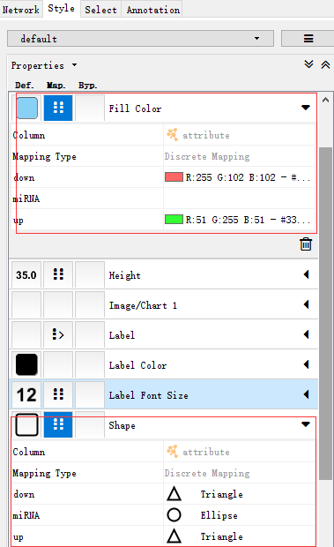Viewport: 334px width, 547px height.
Task: Open Fill Color mapping icon
Action: [x=58, y=109]
